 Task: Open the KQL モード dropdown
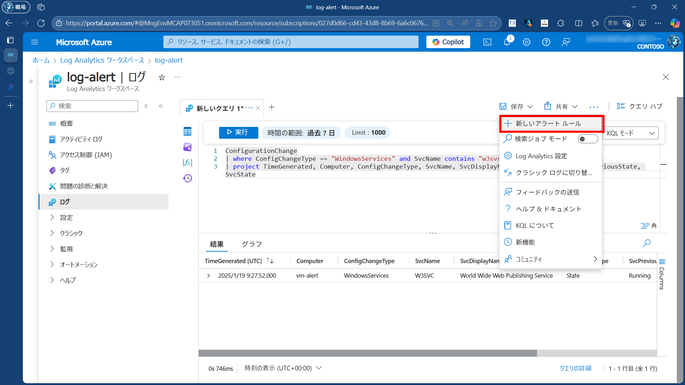(630, 133)
